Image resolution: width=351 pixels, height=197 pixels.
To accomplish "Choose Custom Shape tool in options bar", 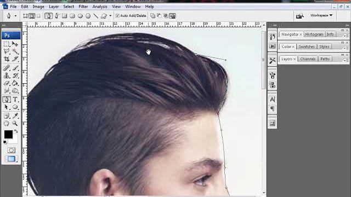I will [104, 16].
